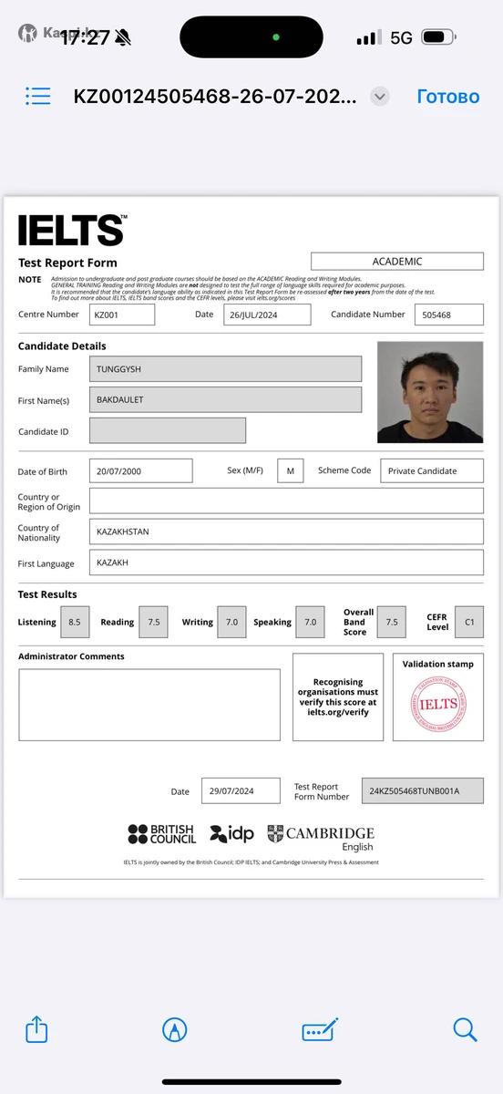Tap Scheme Code Private Candidate field
The height and width of the screenshot is (1094, 503).
click(x=432, y=471)
